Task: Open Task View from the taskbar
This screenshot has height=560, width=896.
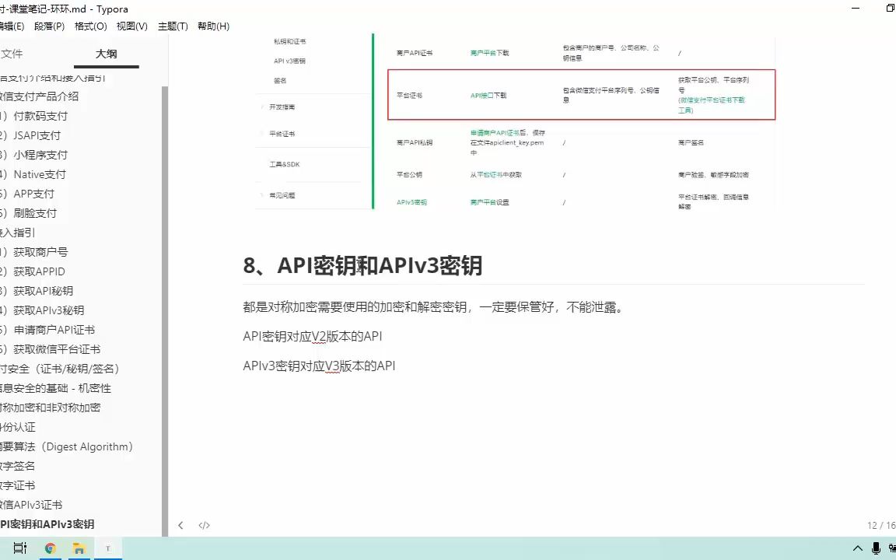Action: click(19, 548)
